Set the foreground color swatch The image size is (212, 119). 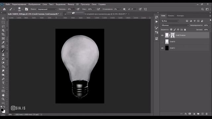(2, 110)
